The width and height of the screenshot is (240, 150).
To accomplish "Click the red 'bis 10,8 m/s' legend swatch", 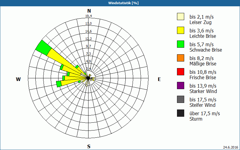I will click(x=181, y=72).
